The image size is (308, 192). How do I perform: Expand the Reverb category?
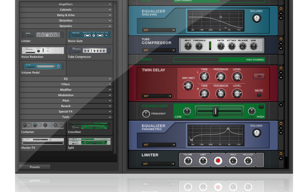(66, 106)
